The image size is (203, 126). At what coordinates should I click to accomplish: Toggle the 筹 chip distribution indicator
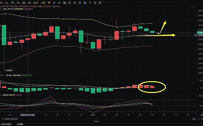[x=49, y=3]
